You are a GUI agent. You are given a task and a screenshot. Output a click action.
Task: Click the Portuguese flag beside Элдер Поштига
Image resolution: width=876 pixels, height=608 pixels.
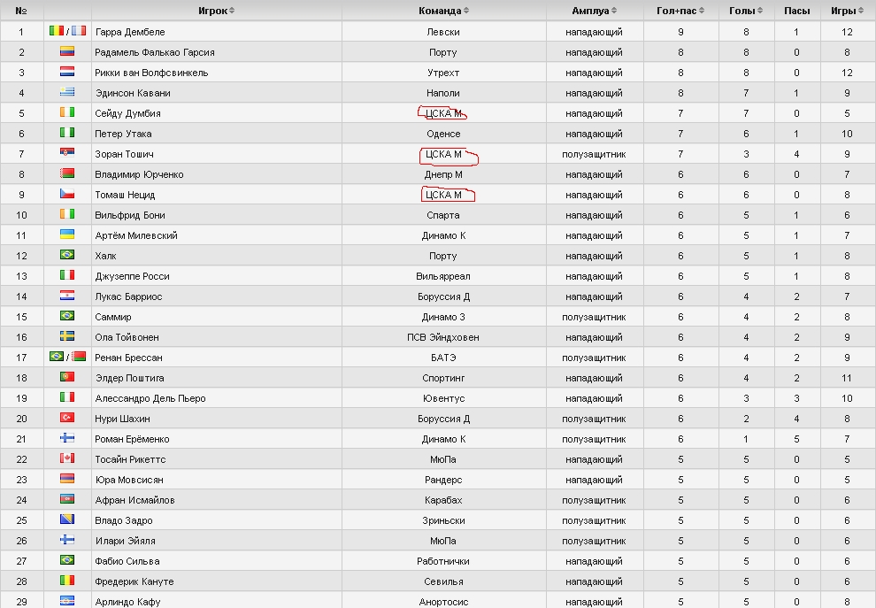pyautogui.click(x=67, y=378)
